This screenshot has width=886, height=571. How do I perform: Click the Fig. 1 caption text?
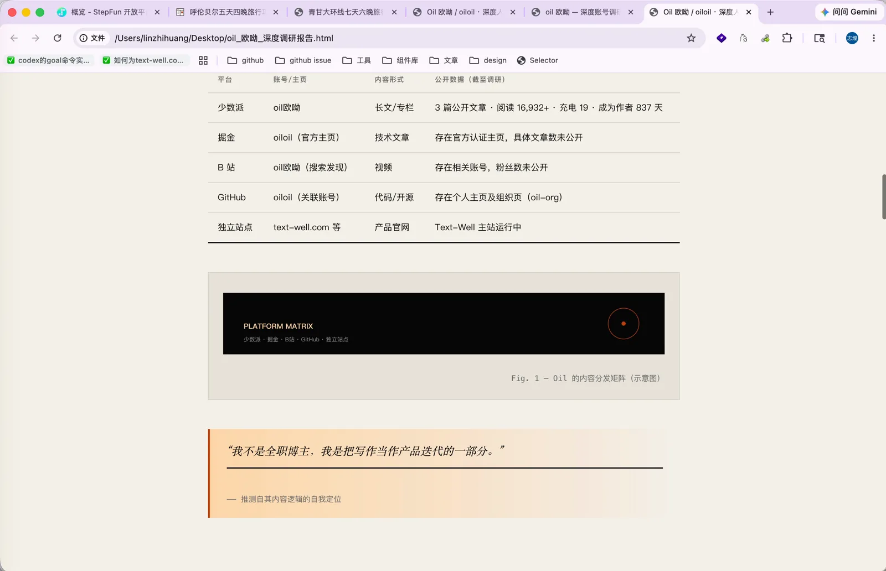(x=586, y=378)
